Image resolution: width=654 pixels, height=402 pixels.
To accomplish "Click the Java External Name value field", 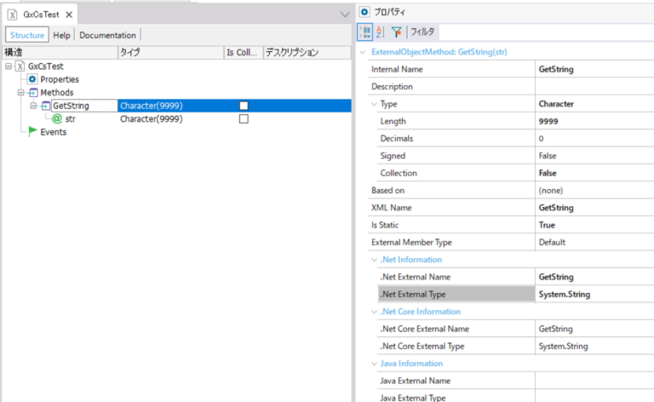I will tap(594, 381).
